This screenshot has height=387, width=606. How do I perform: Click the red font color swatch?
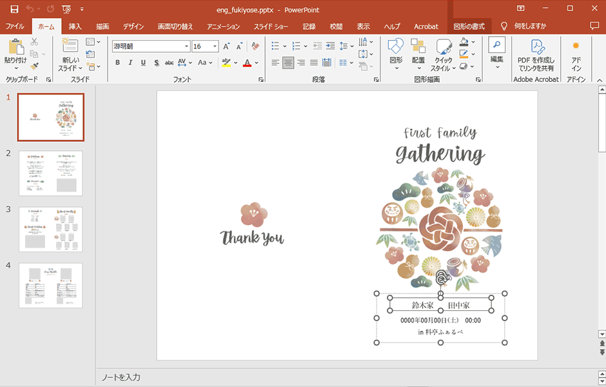247,63
